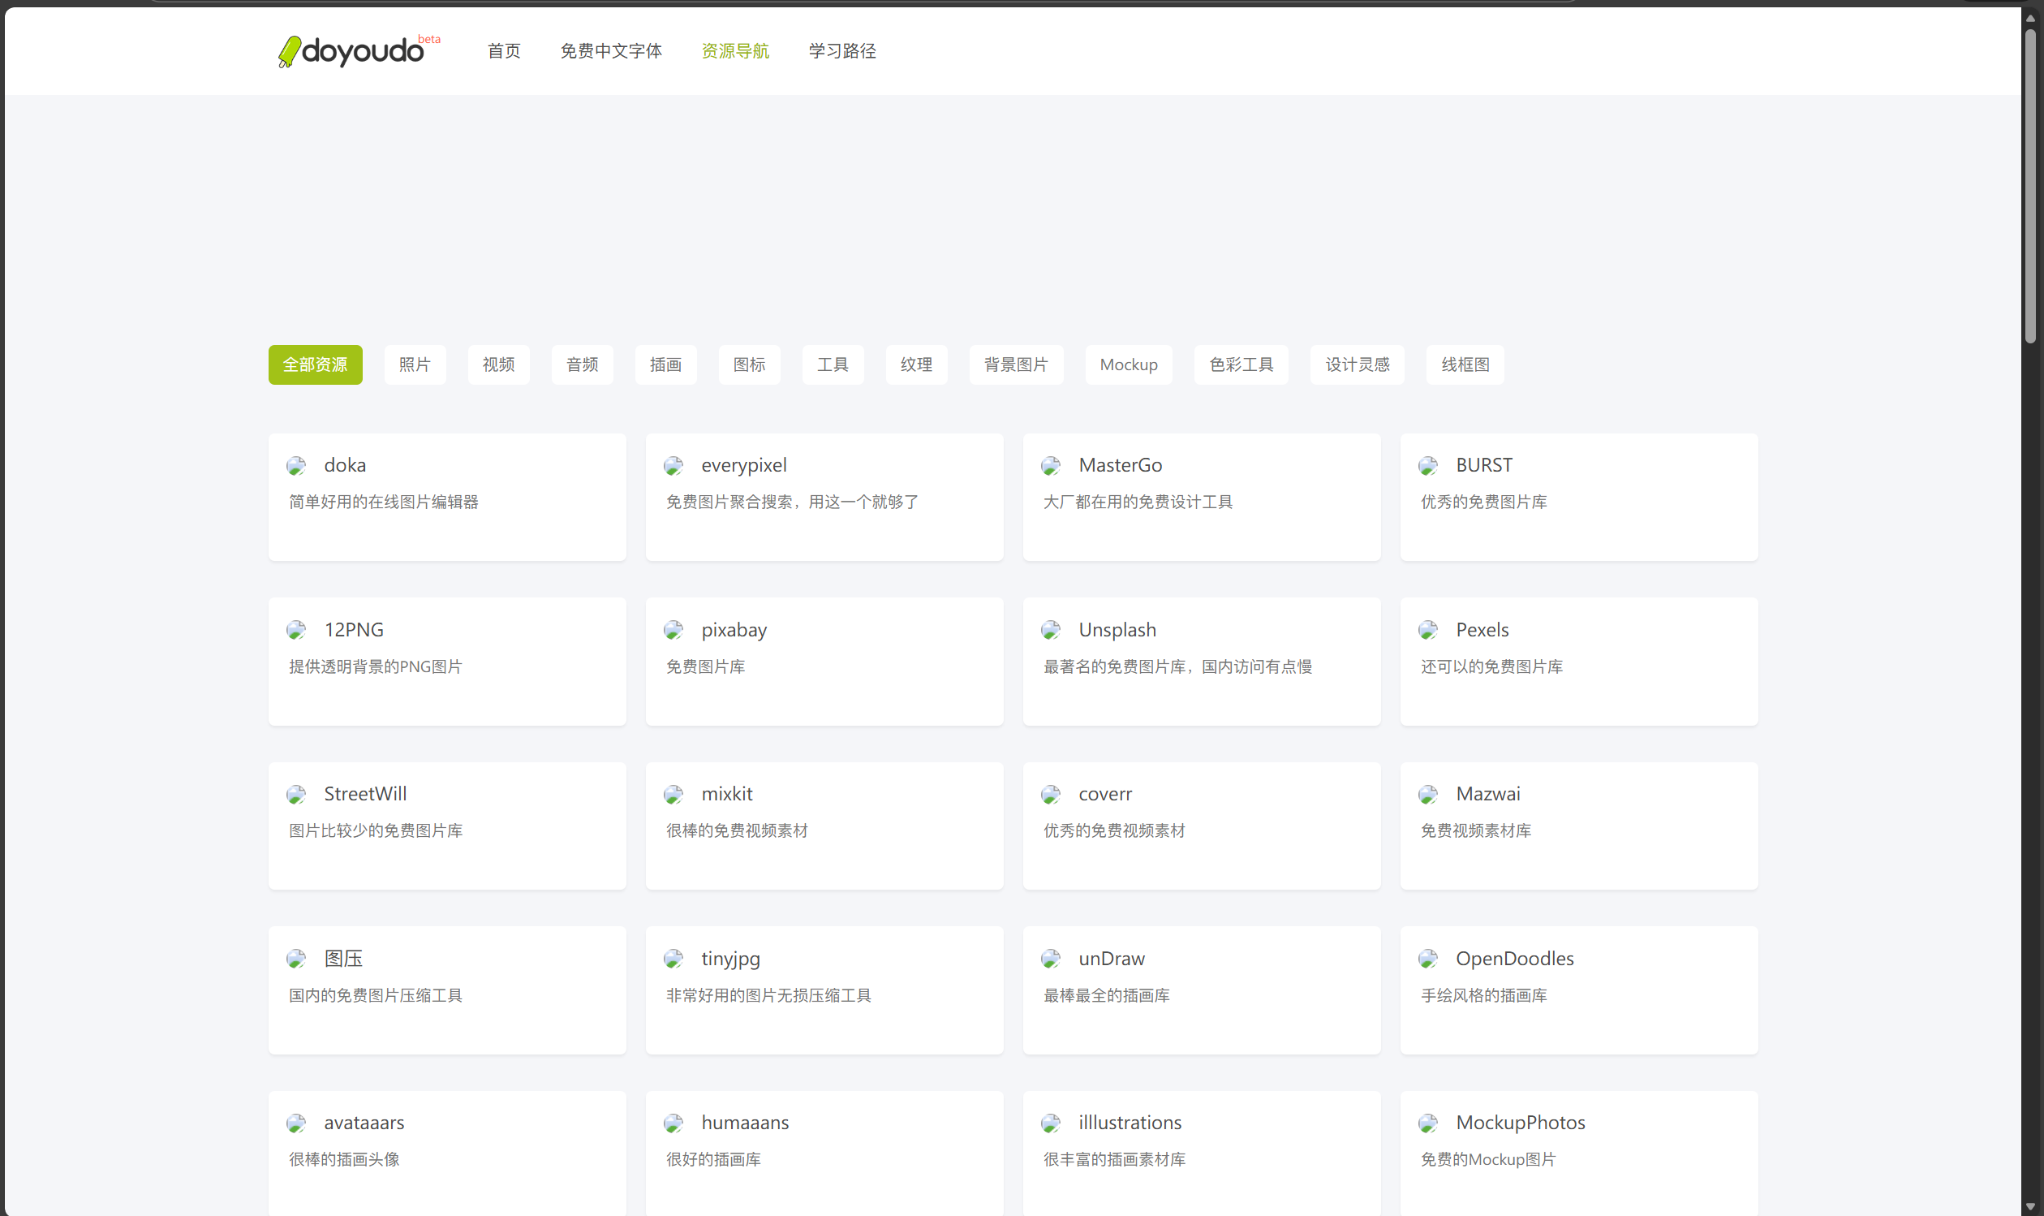Viewport: 2044px width, 1216px height.
Task: Select the 色彩工具 category
Action: coord(1241,364)
